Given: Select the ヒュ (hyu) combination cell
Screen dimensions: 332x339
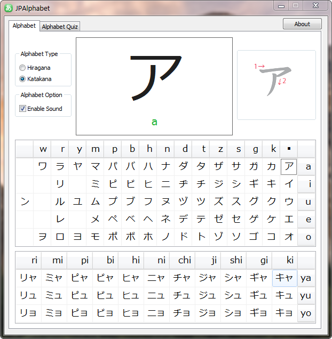Looking at the screenshot, I should click(x=131, y=295).
